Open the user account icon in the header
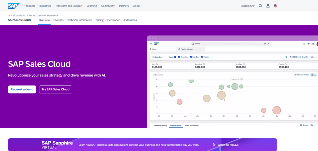The height and width of the screenshot is (151, 318). coord(268,6)
